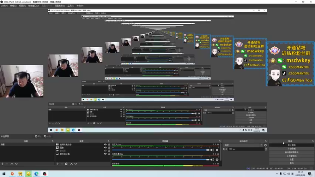Open Microsoft Edge from taskbar
The height and width of the screenshot is (177, 315).
pyautogui.click(x=36, y=174)
